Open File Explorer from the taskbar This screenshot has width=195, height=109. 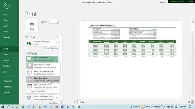[x=17, y=107]
